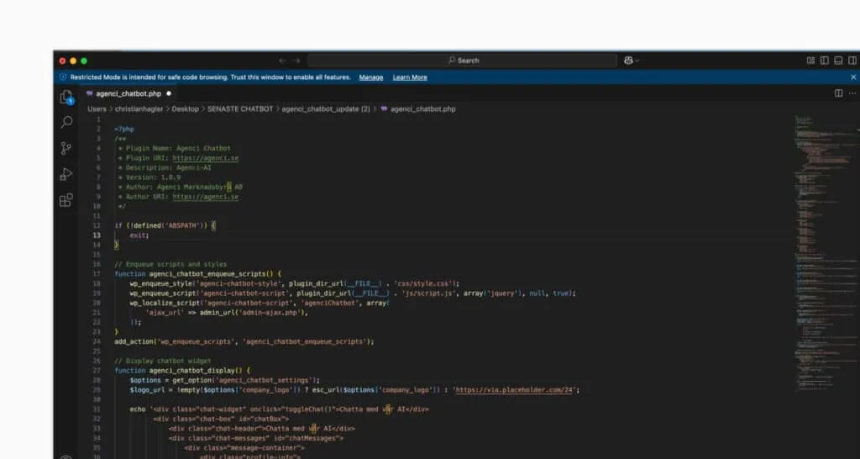This screenshot has height=459, width=860.
Task: Click the '<?php' opening tag
Action: [124, 129]
